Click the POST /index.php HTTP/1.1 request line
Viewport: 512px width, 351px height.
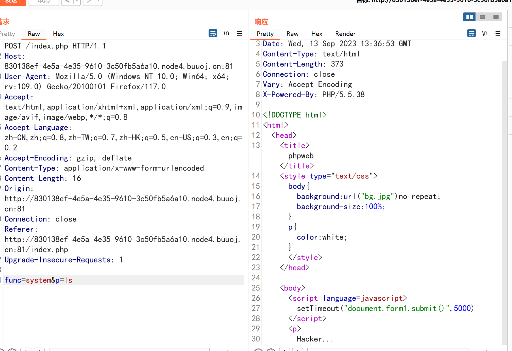pyautogui.click(x=55, y=46)
